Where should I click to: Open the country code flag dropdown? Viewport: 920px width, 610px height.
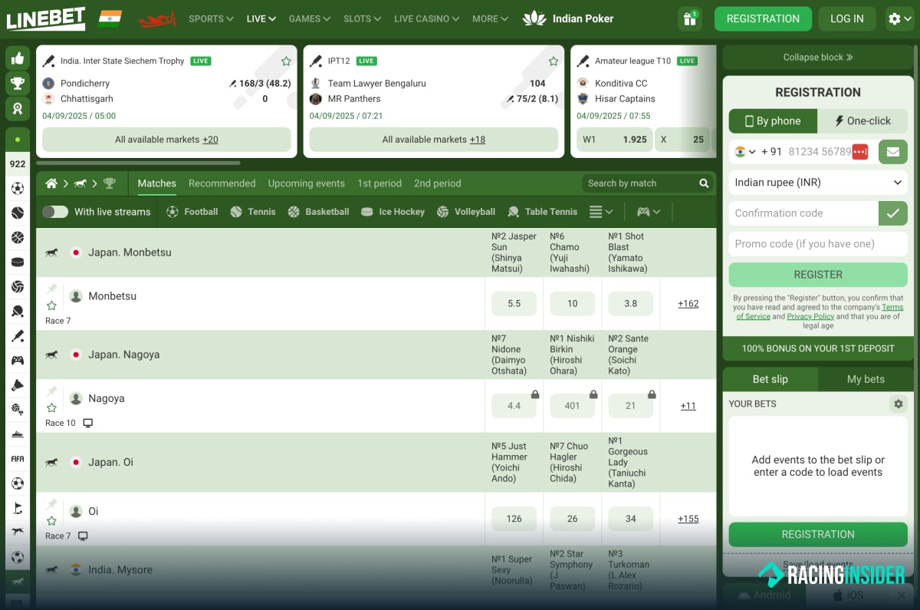pos(744,152)
